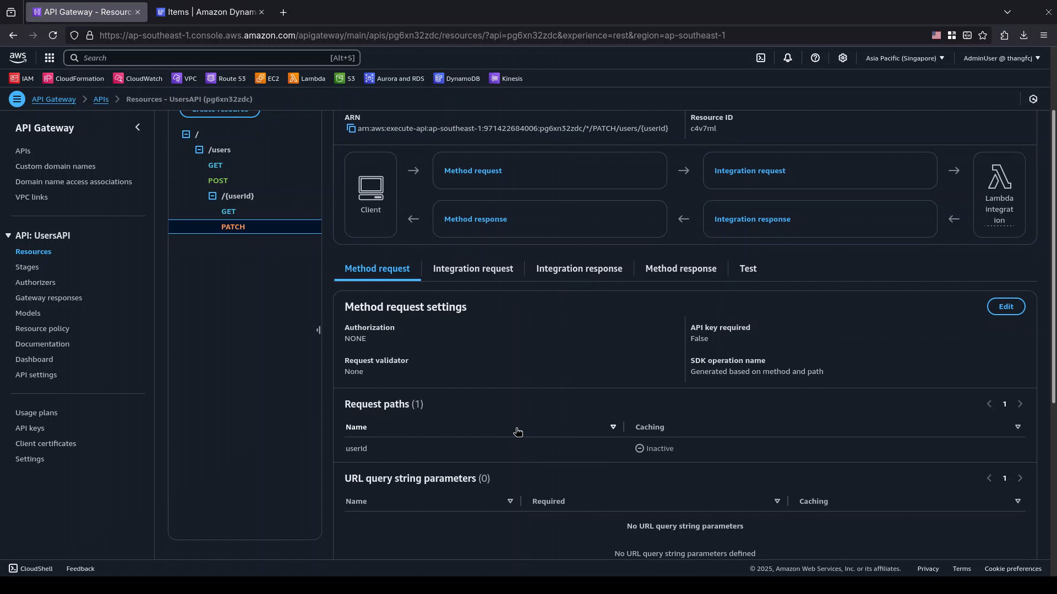1057x594 pixels.
Task: Toggle the API Gateway side navigation hamburger
Action: click(x=17, y=99)
